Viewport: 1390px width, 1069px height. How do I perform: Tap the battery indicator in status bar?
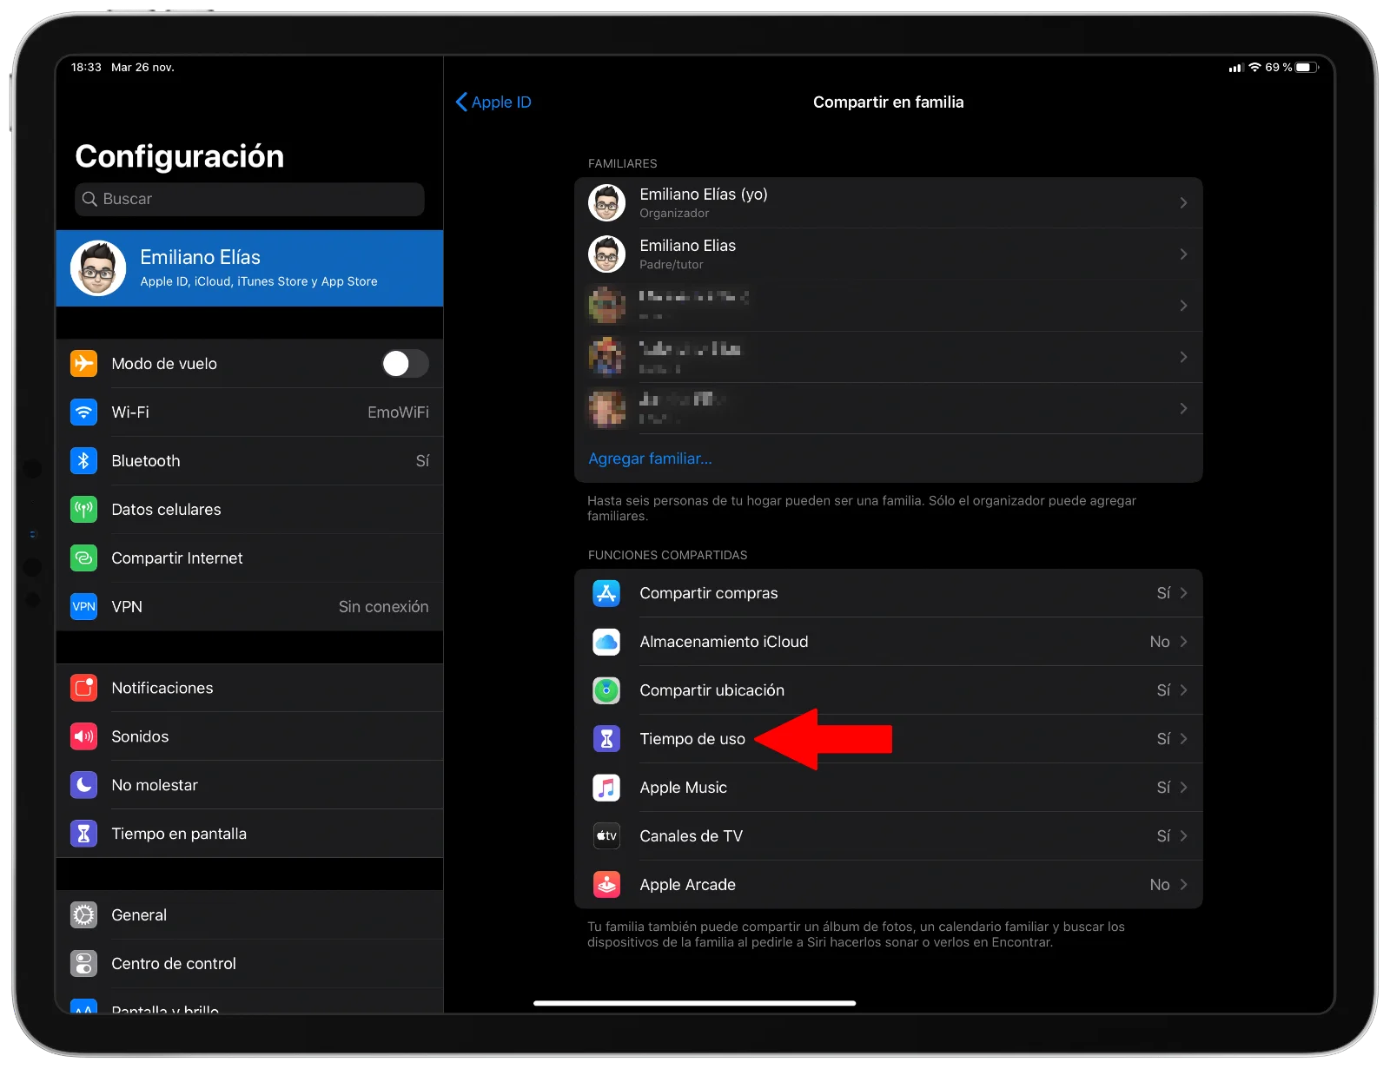point(1307,67)
